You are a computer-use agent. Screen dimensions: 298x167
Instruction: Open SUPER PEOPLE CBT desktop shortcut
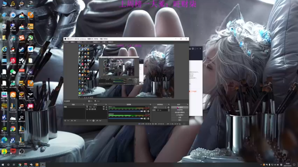click(x=31, y=97)
